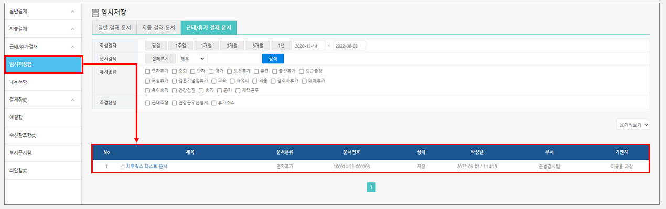Open 예결함 in the sidebar
Image resolution: width=666 pixels, height=209 pixels.
43,117
